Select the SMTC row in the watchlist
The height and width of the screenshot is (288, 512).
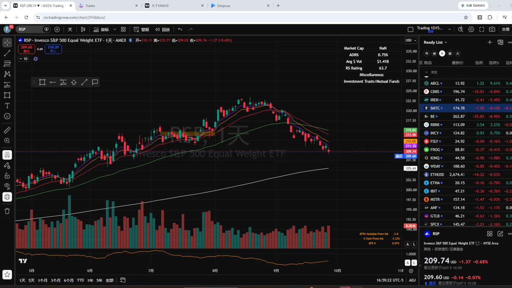(x=465, y=108)
